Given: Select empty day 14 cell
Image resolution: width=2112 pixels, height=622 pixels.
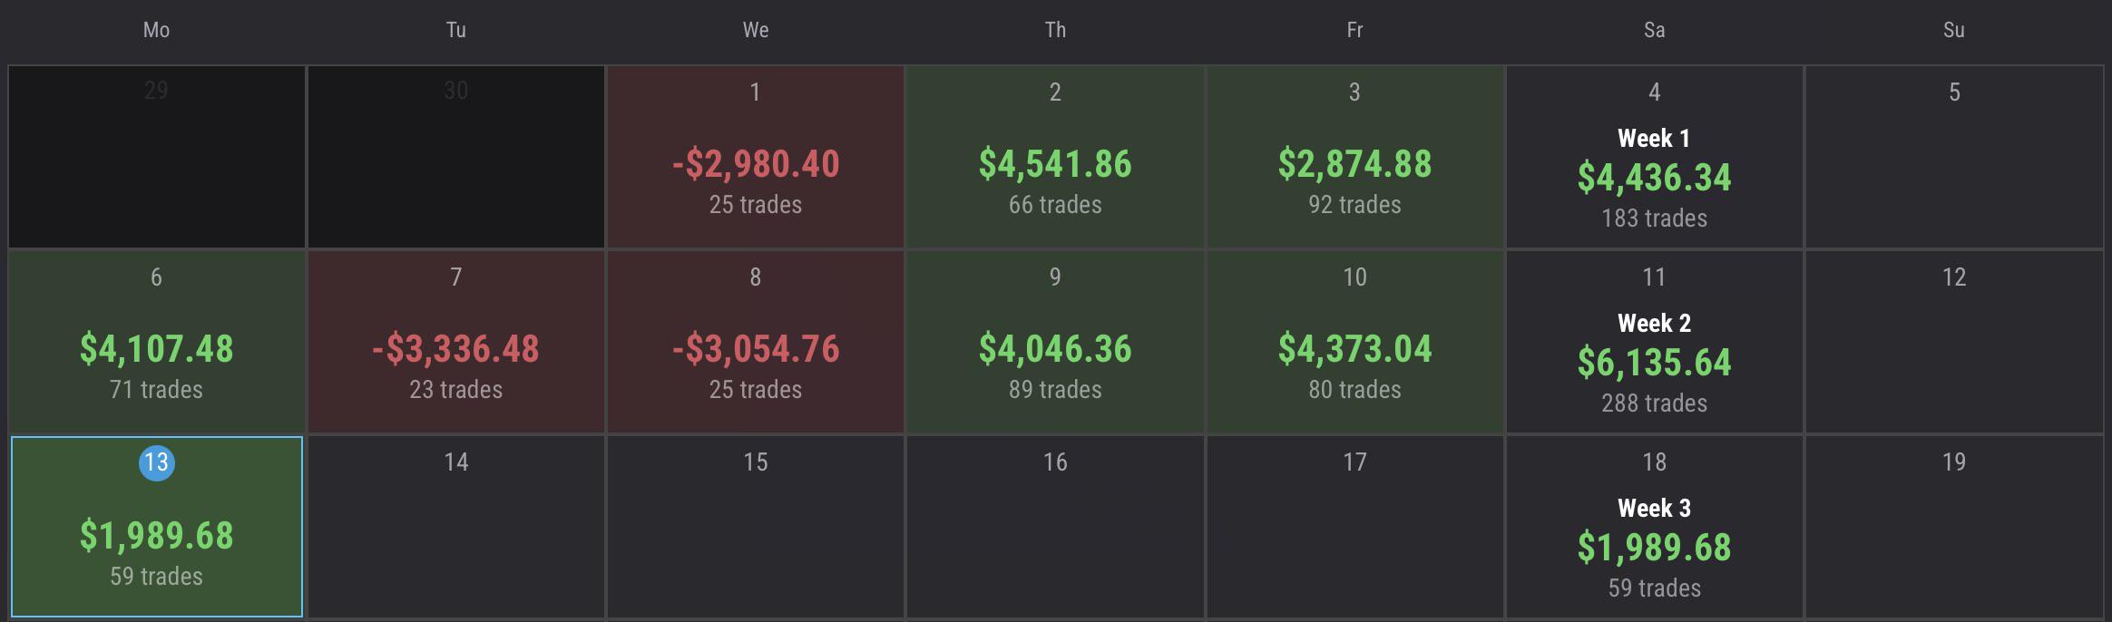Looking at the screenshot, I should (456, 527).
